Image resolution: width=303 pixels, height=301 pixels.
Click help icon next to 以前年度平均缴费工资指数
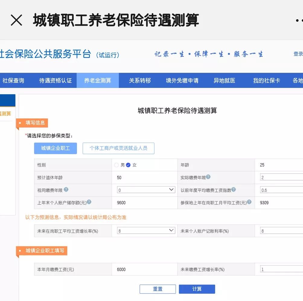point(233,190)
